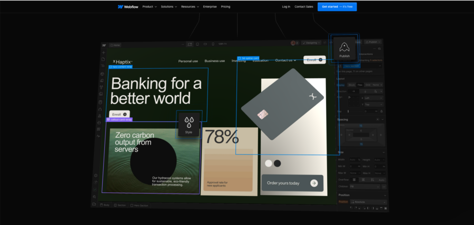
Task: Click the arrow icon on Order yours today
Action: point(314,183)
